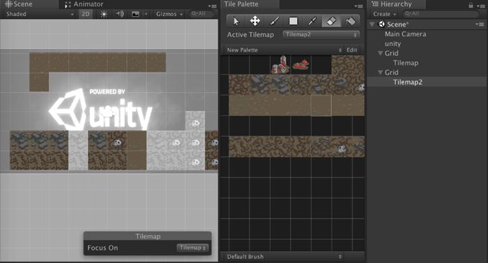Choose the Move selection tool
The height and width of the screenshot is (263, 488).
pyautogui.click(x=255, y=21)
